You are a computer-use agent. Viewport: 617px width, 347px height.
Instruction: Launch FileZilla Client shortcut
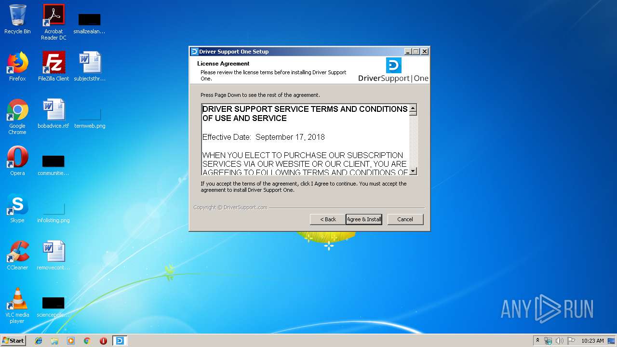click(x=54, y=67)
